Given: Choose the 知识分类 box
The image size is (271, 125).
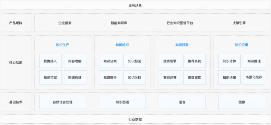Looking at the screenshot, I should click(110, 61).
